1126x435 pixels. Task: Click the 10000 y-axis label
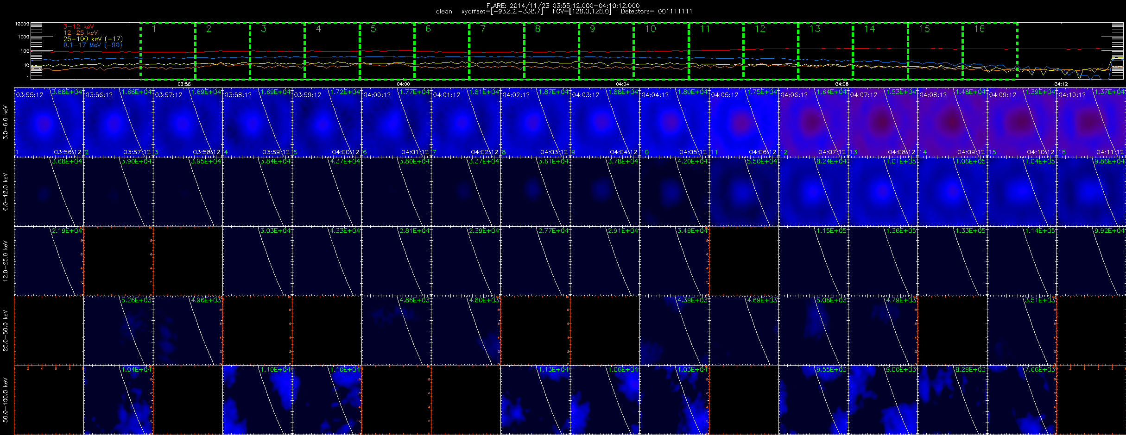pyautogui.click(x=22, y=24)
